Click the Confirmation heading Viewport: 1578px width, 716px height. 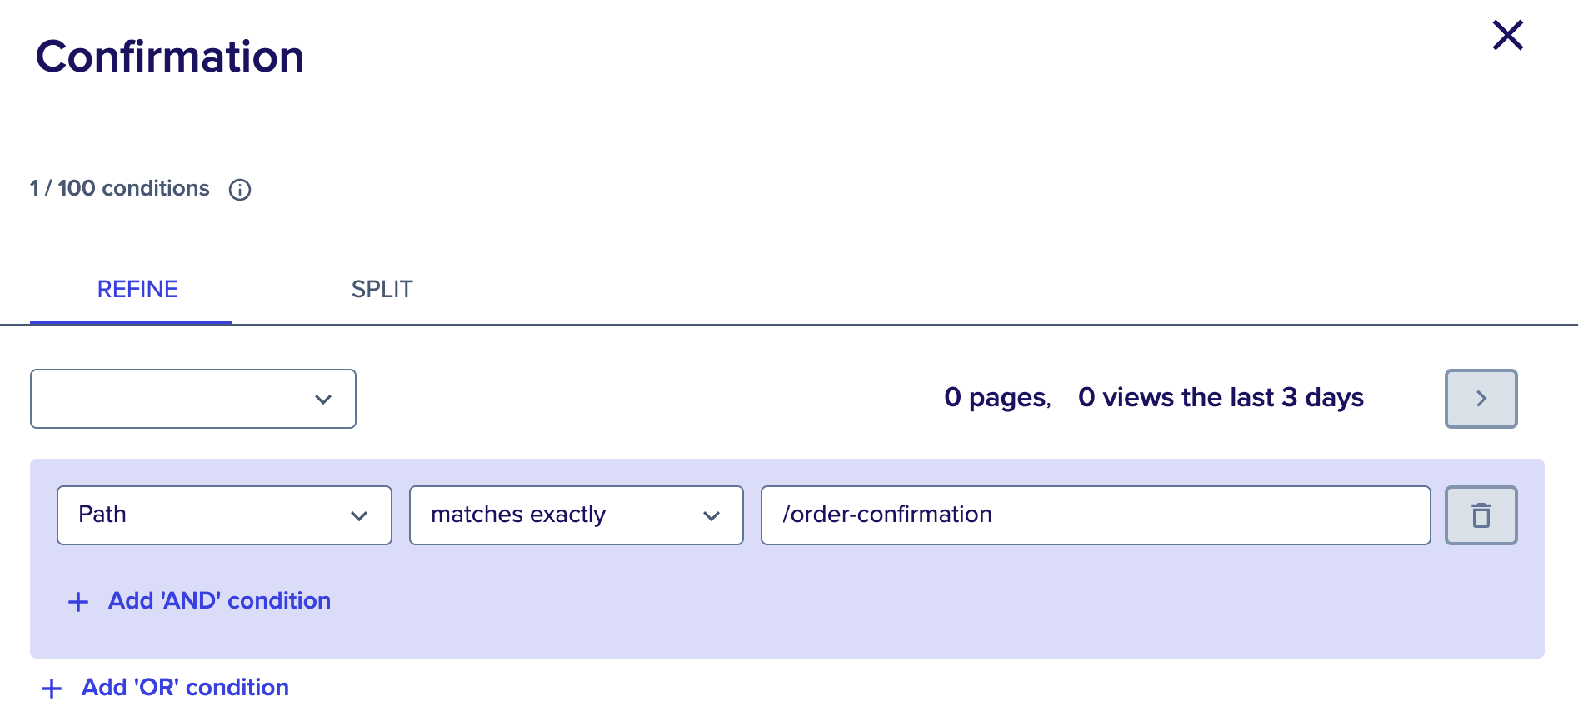[x=170, y=57]
